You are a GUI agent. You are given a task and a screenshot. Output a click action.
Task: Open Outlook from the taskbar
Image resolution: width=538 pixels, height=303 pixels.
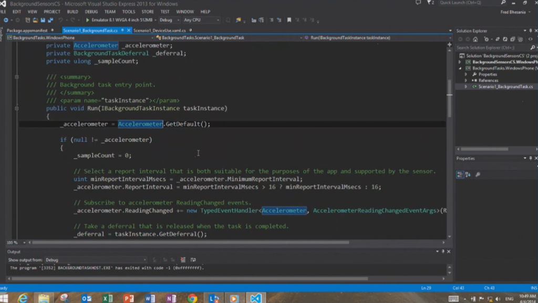pyautogui.click(x=86, y=298)
